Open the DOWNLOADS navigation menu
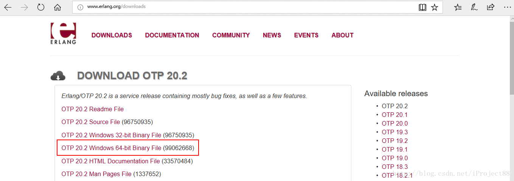The width and height of the screenshot is (514, 181). click(x=112, y=35)
